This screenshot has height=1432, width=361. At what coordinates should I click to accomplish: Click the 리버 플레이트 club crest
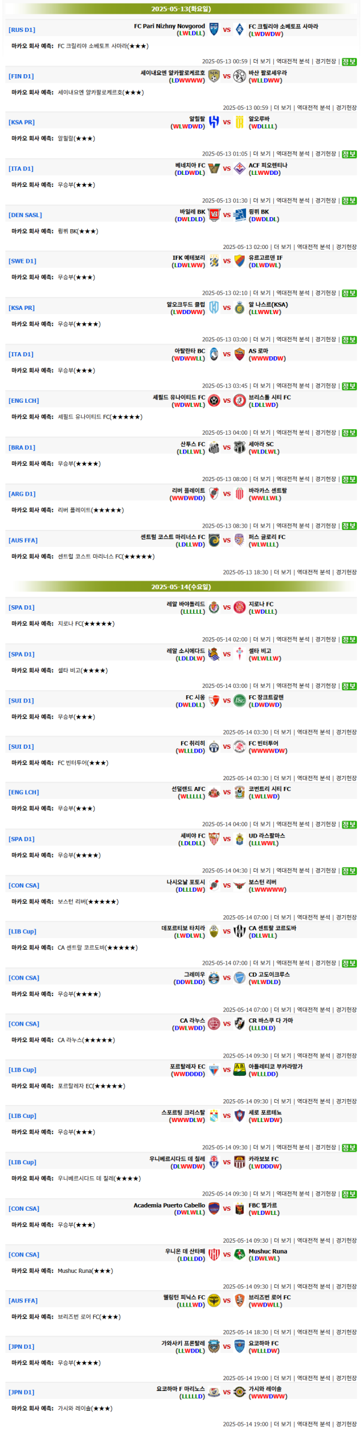click(214, 494)
